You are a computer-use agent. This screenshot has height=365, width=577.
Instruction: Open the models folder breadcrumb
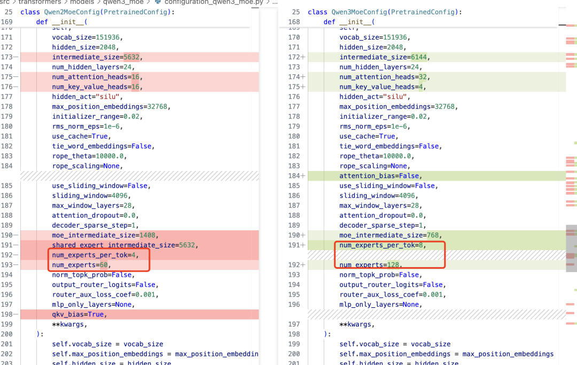tap(82, 2)
